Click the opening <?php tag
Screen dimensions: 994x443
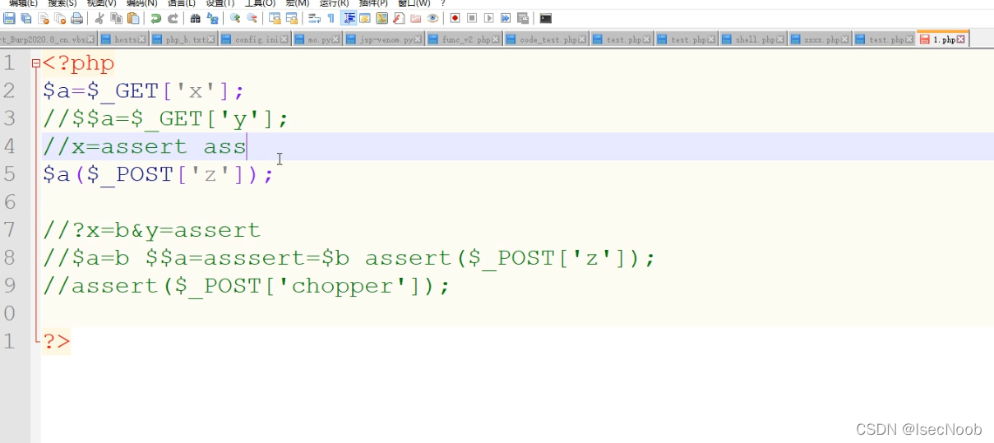tap(79, 63)
